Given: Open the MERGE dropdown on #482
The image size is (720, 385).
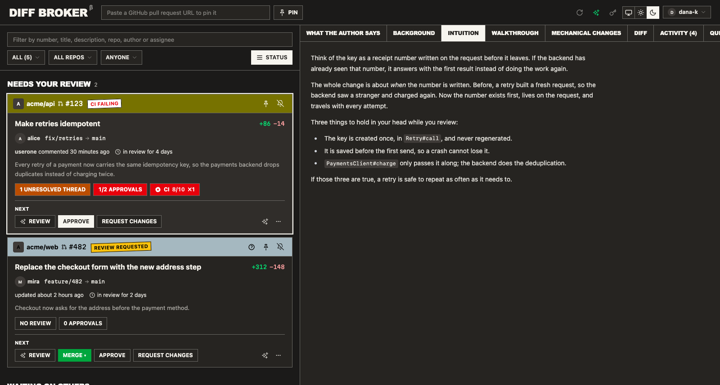Looking at the screenshot, I should click(x=75, y=355).
